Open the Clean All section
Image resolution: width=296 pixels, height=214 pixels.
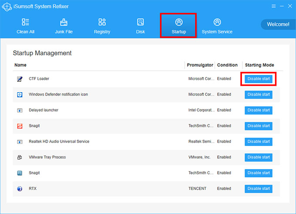26,26
